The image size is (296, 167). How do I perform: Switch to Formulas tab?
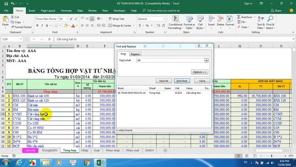click(66, 11)
